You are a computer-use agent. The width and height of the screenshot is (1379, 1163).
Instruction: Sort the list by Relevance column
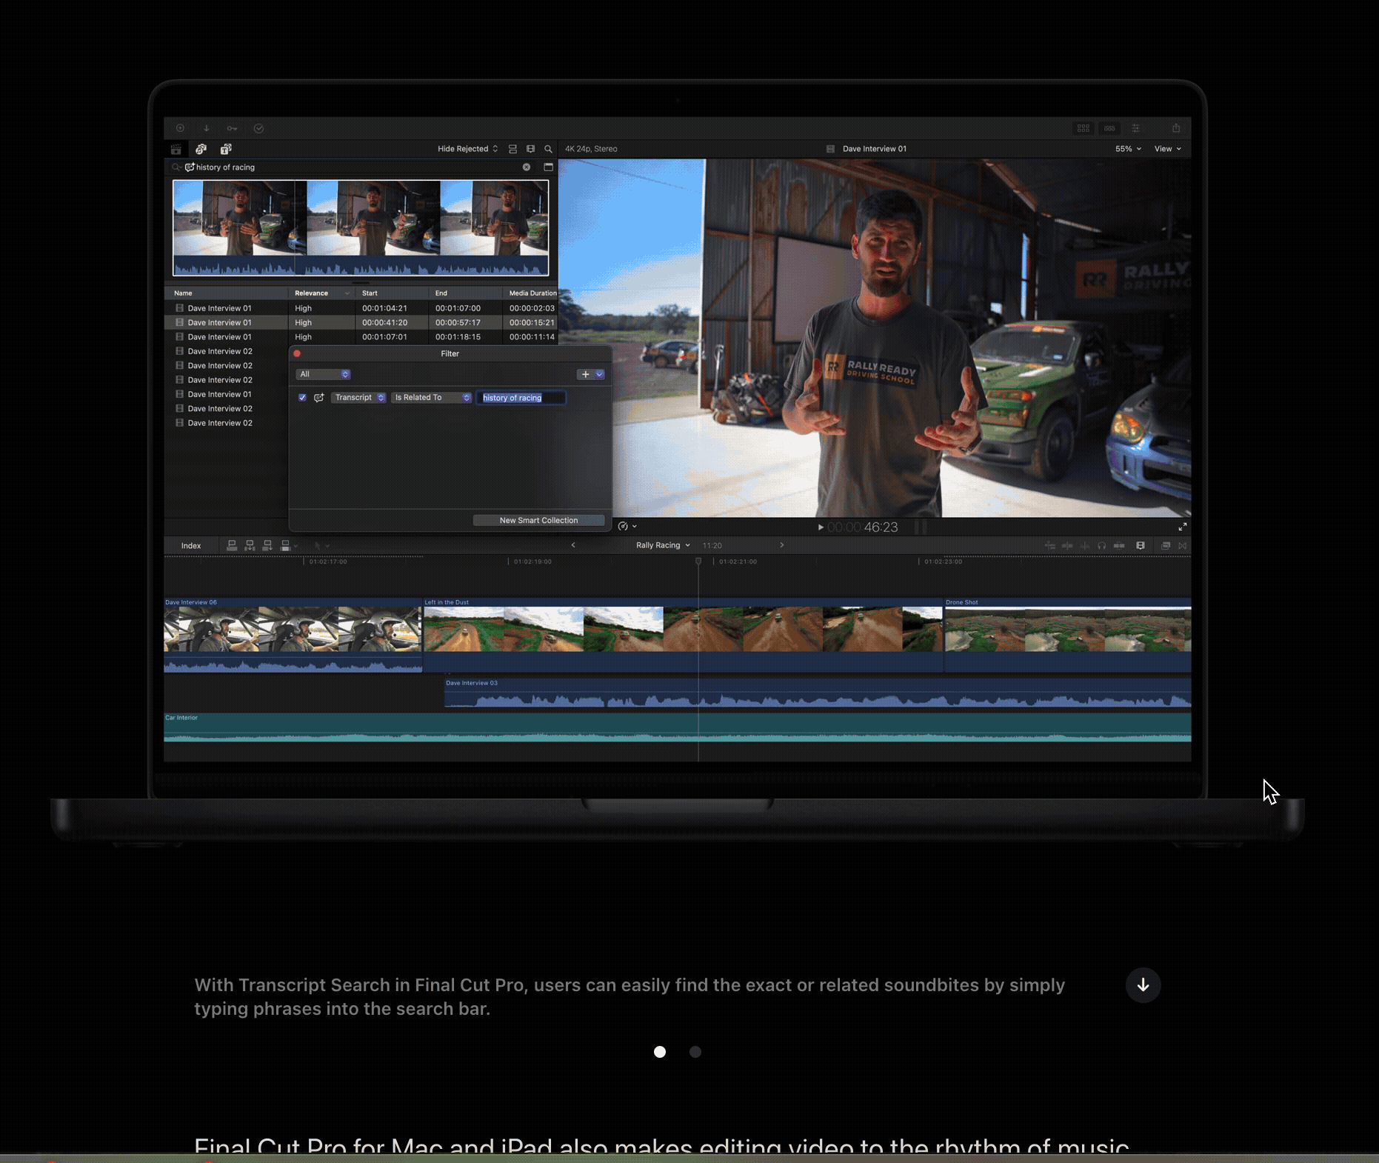pos(312,293)
